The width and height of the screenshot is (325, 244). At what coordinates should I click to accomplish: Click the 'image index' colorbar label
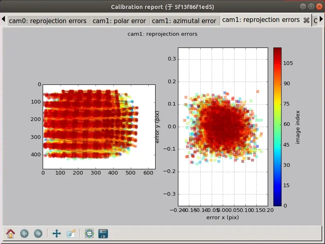298,127
